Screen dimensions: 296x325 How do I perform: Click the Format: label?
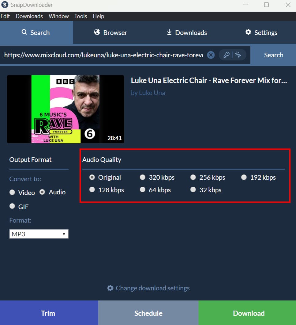click(20, 220)
